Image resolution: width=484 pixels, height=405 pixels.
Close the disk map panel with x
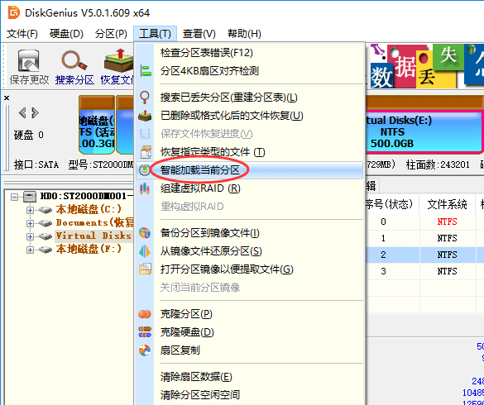click(x=7, y=98)
